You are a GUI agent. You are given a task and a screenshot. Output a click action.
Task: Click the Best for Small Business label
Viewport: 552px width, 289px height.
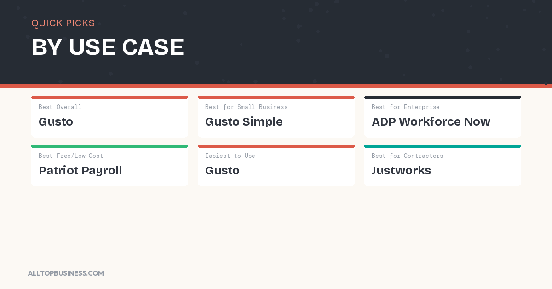tap(246, 107)
